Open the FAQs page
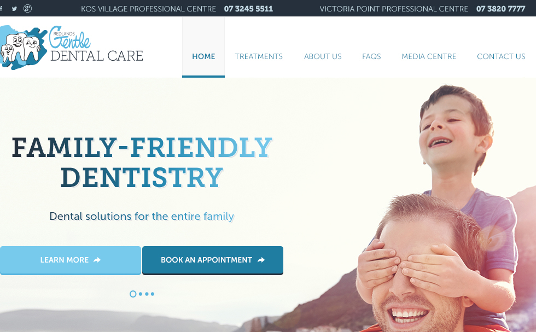Screen dimensions: 536x332 371,56
